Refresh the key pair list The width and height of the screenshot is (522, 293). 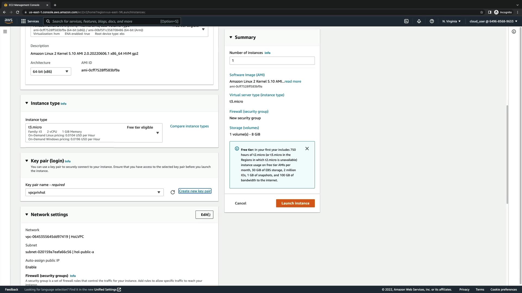tap(173, 192)
